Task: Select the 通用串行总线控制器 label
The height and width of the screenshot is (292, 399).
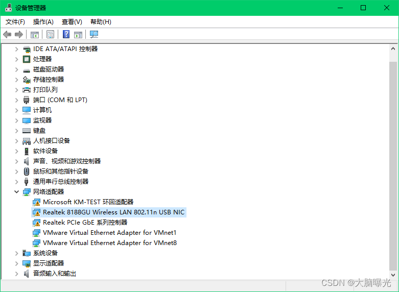Action: pyautogui.click(x=61, y=182)
